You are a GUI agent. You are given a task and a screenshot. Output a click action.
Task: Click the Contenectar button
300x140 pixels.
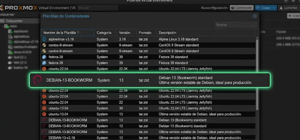(x=242, y=8)
